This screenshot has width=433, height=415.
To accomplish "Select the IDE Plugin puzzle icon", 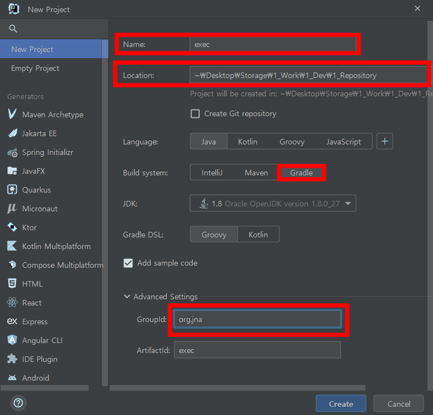I will tap(12, 359).
